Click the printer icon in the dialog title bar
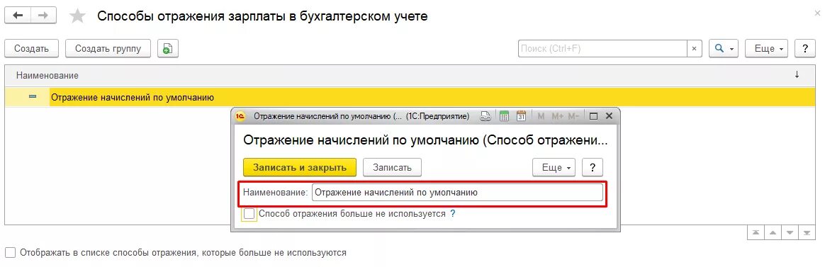This screenshot has width=825, height=267. point(486,116)
